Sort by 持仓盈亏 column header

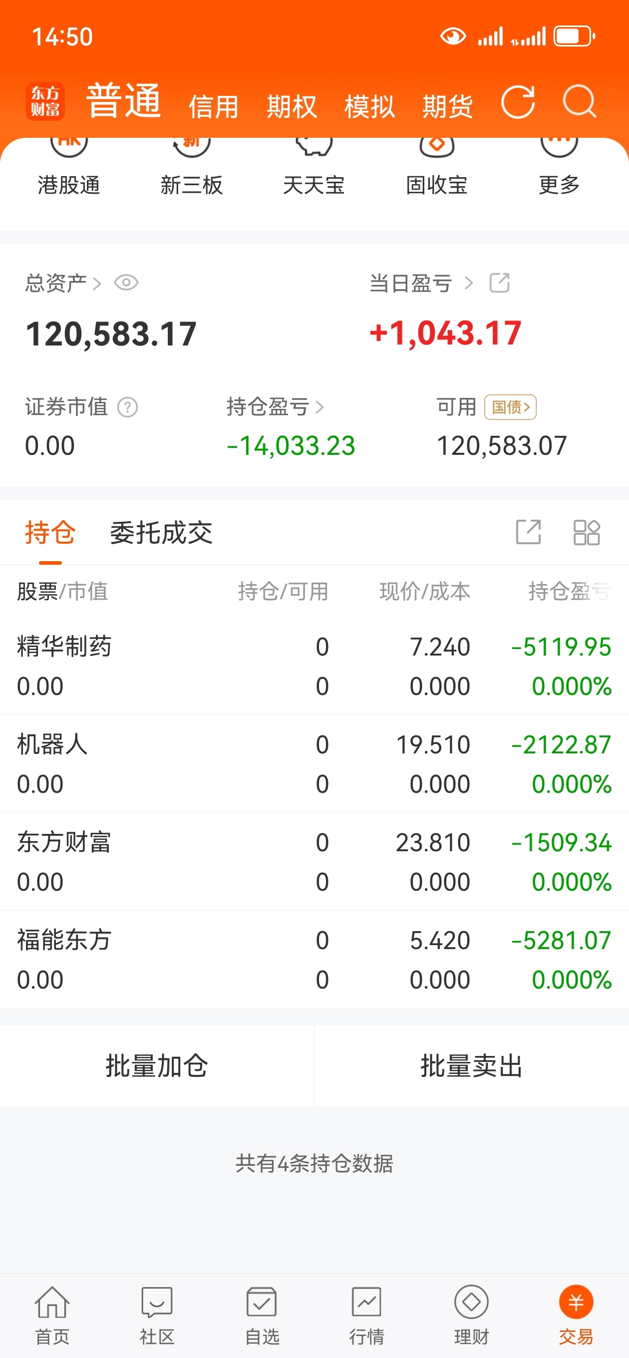click(570, 591)
